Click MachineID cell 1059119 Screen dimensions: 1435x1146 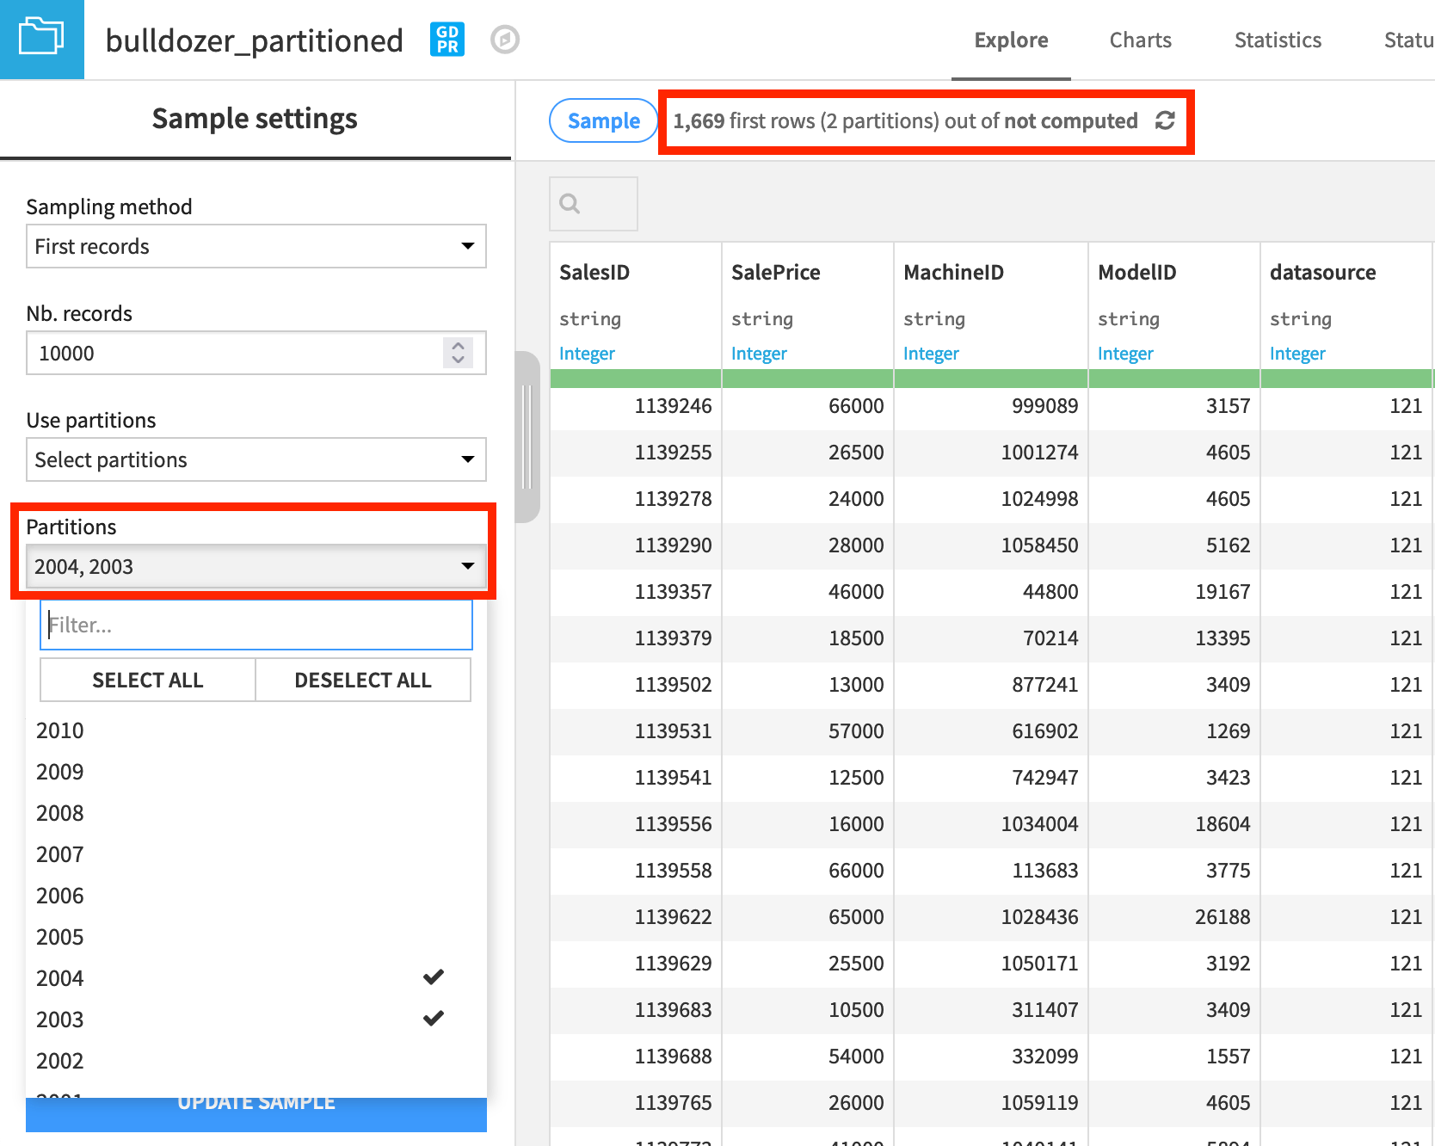(991, 1103)
